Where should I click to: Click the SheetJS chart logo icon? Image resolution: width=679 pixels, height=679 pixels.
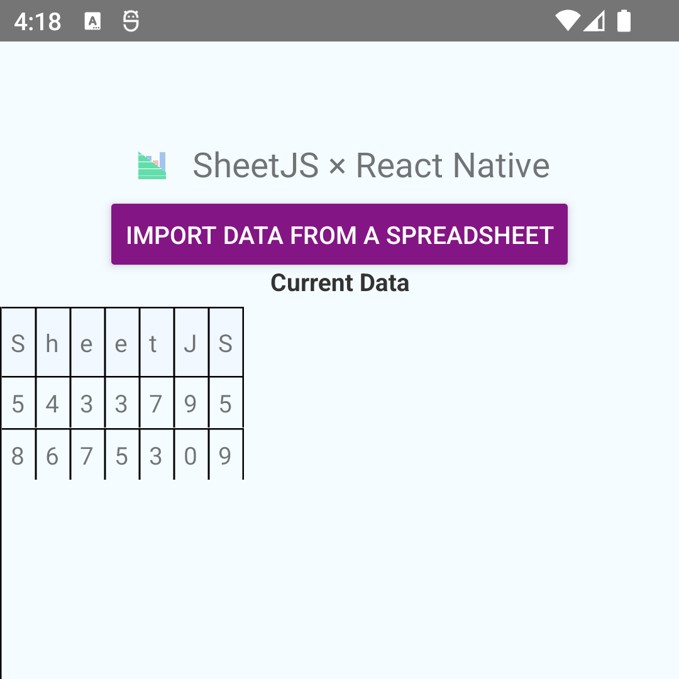[151, 165]
